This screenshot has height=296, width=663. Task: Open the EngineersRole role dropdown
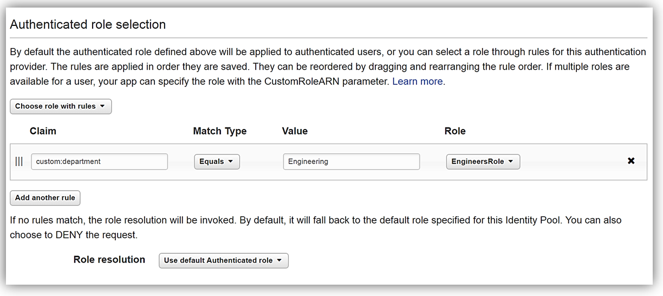pyautogui.click(x=483, y=162)
